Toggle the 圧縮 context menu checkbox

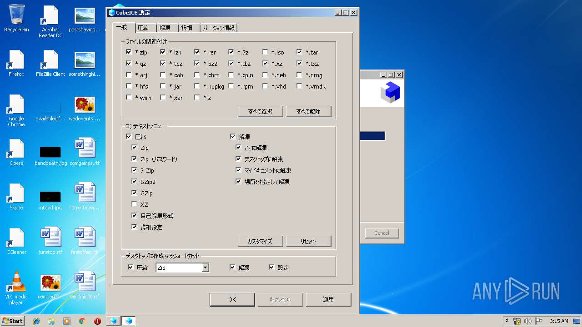[129, 136]
